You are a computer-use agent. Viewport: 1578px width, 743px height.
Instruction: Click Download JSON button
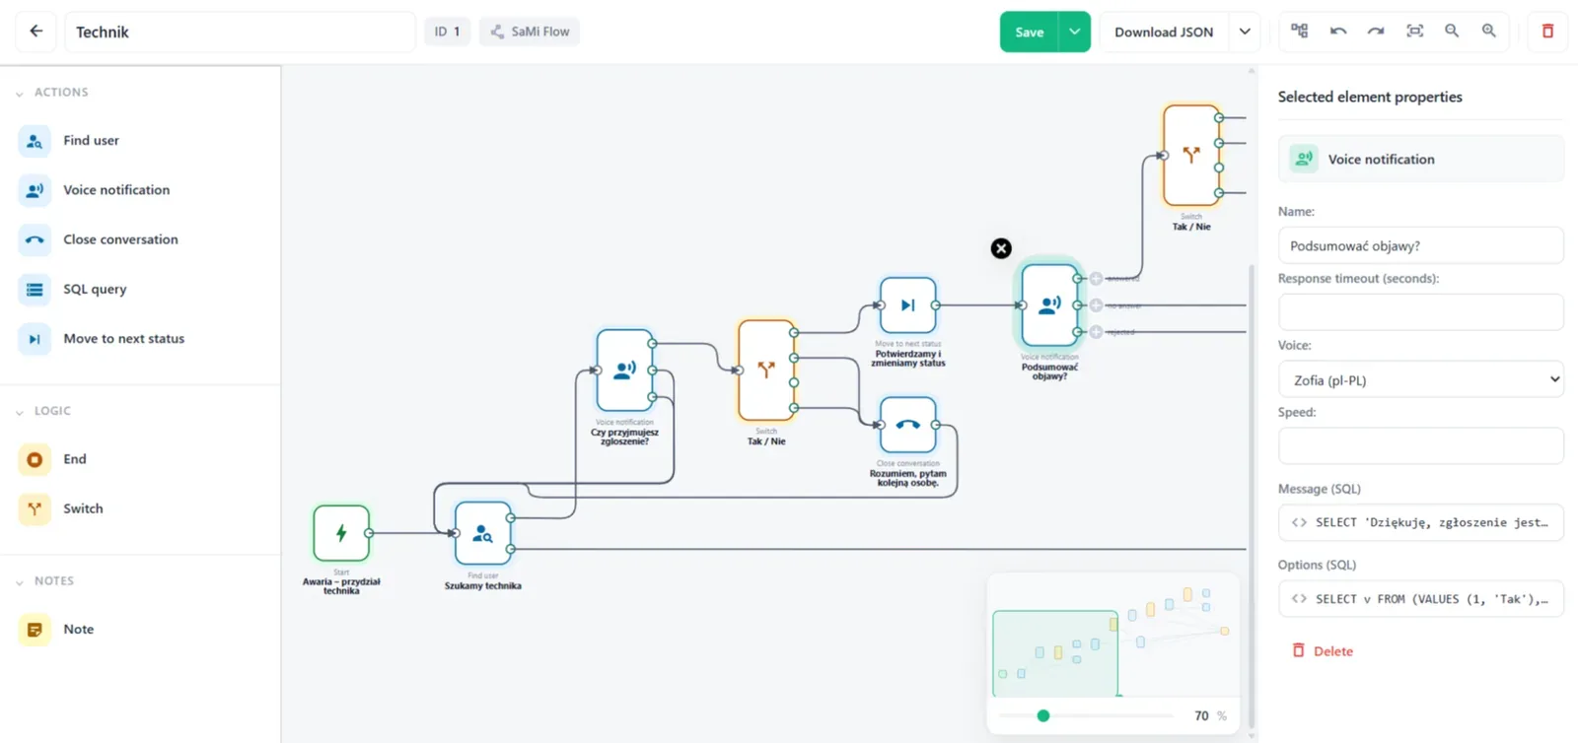(1164, 32)
